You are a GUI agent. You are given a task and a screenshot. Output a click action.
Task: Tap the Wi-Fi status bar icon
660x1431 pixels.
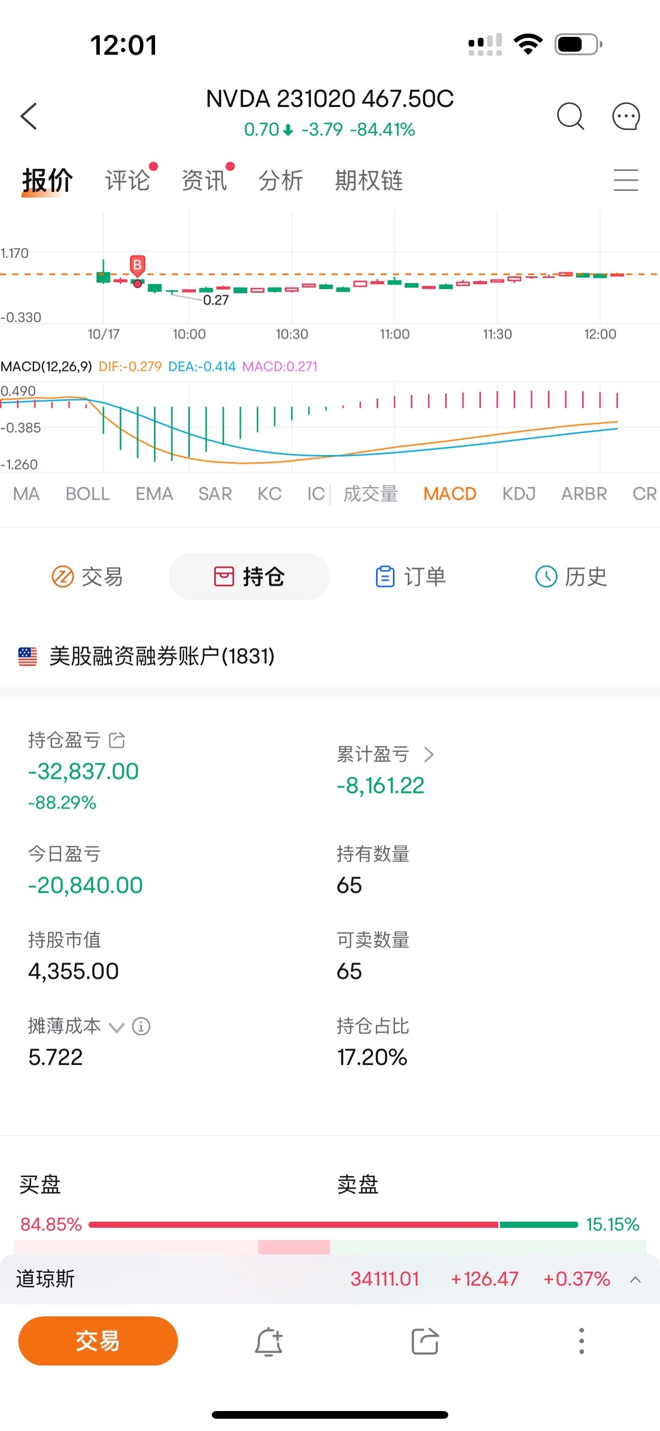point(528,45)
